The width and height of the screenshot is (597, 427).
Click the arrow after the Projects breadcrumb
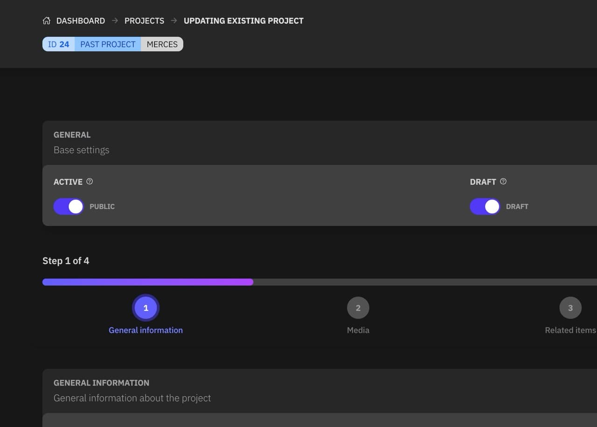tap(174, 20)
